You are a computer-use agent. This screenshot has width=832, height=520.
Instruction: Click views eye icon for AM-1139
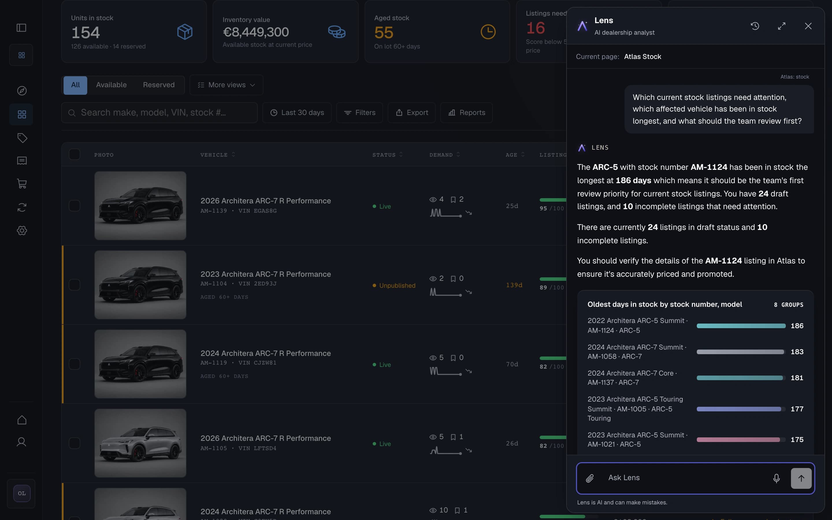click(x=433, y=199)
